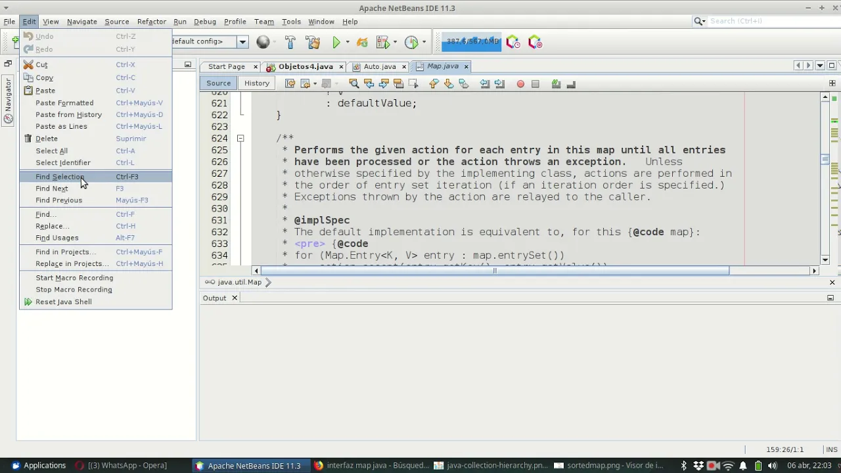
Task: Toggle Rectangular Selection in the editor toolbar
Action: pyautogui.click(x=413, y=83)
